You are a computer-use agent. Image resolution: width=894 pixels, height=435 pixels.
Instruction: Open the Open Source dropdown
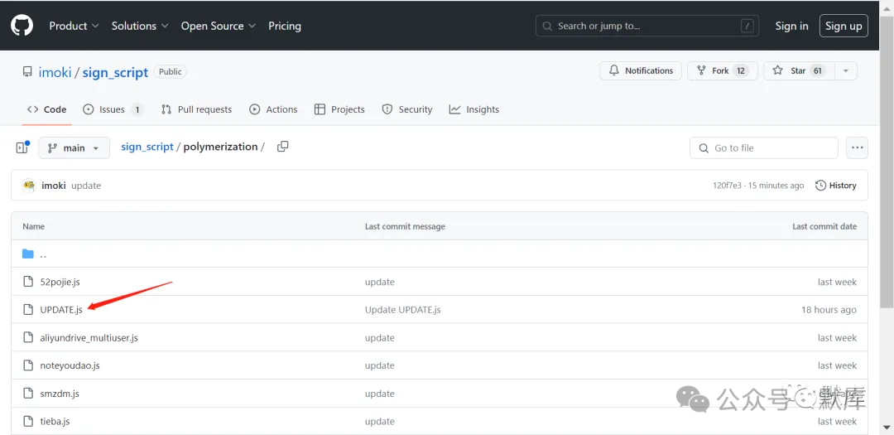coord(219,26)
